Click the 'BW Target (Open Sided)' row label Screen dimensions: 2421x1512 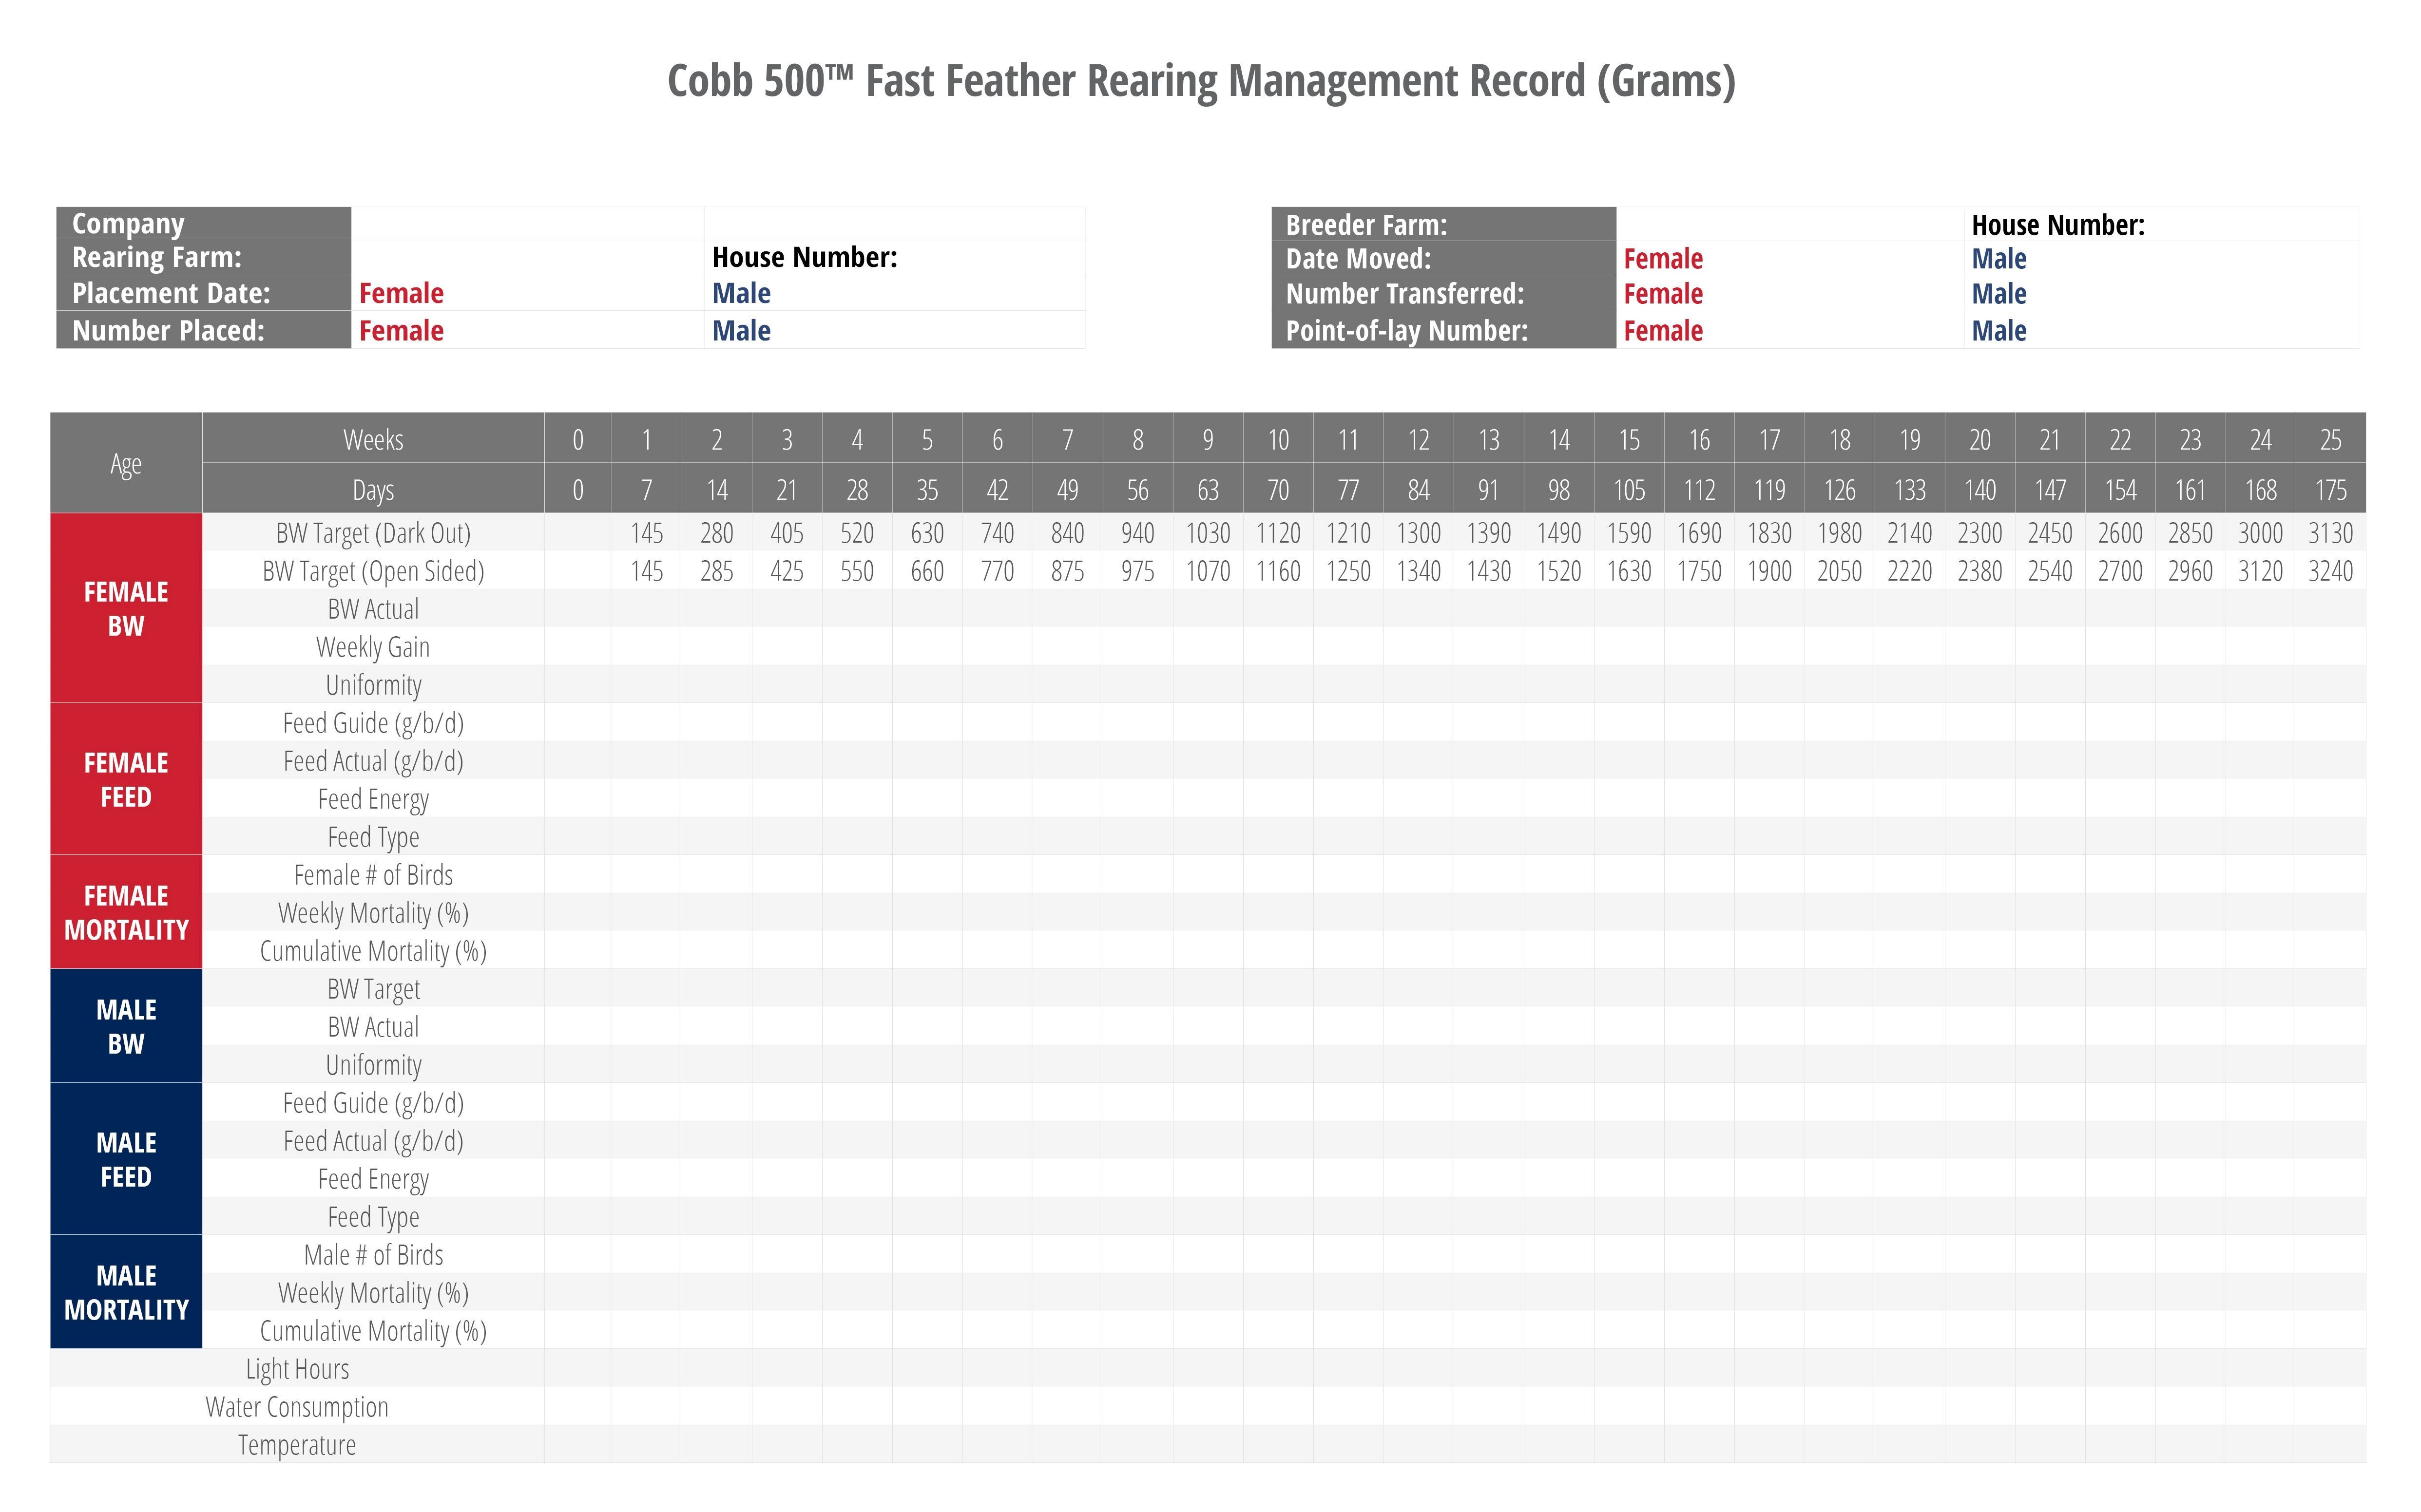(373, 571)
